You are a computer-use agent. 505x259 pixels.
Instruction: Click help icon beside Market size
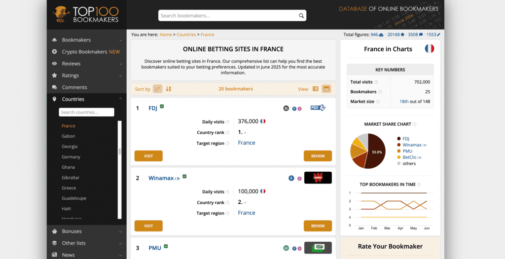coord(378,102)
